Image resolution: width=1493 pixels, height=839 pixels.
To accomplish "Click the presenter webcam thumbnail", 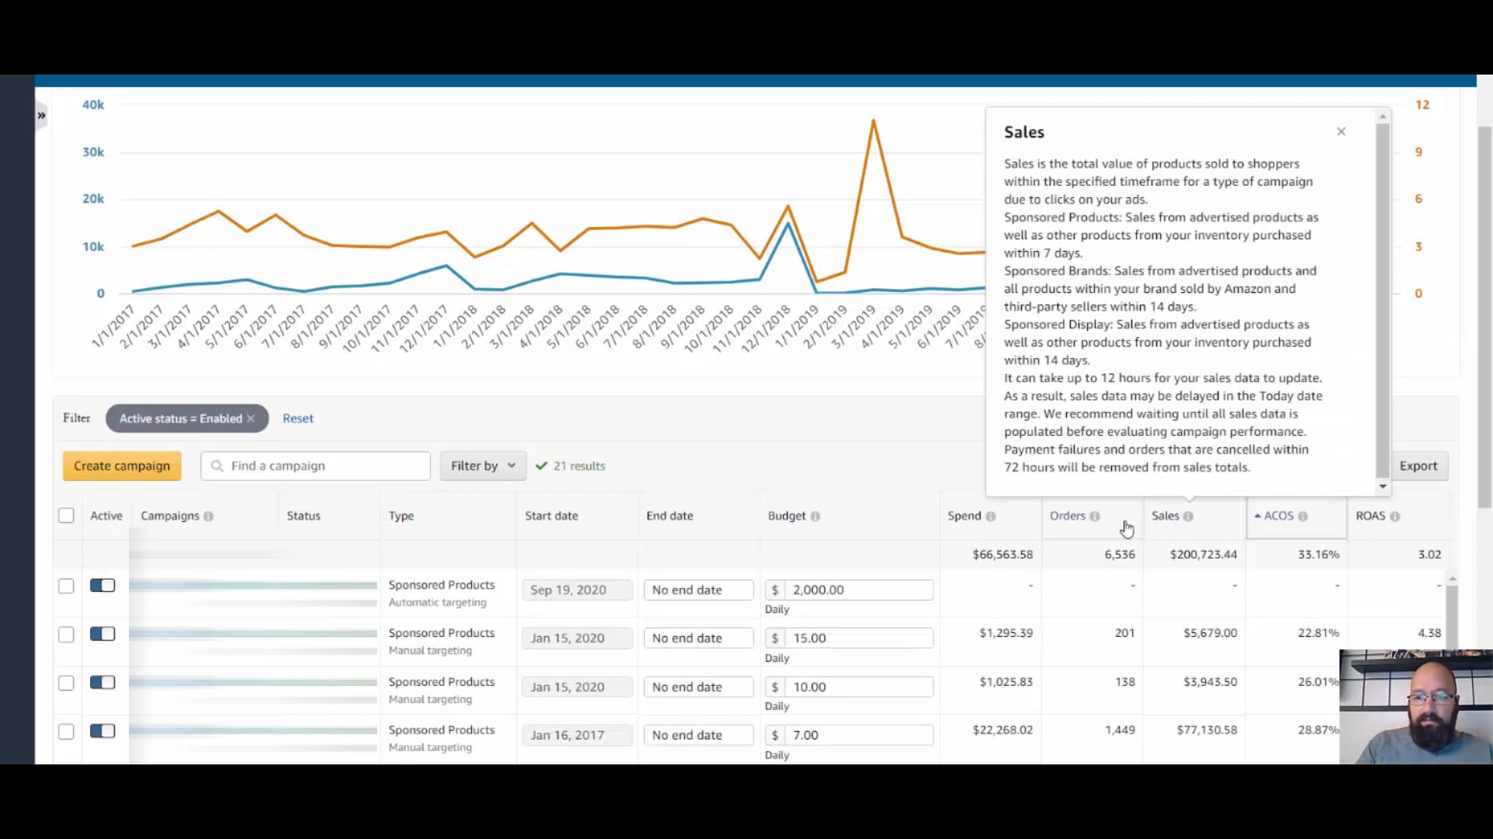I will point(1415,707).
